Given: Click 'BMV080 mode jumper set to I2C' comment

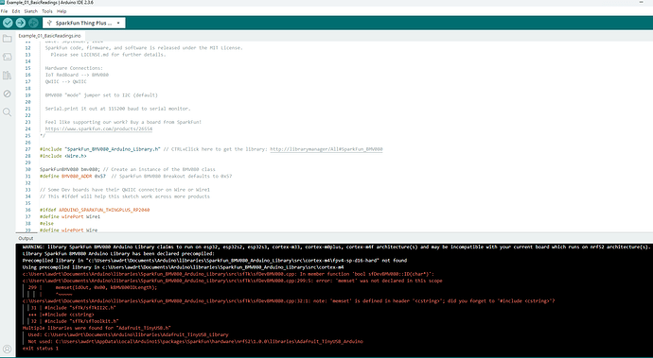Looking at the screenshot, I should click(101, 95).
